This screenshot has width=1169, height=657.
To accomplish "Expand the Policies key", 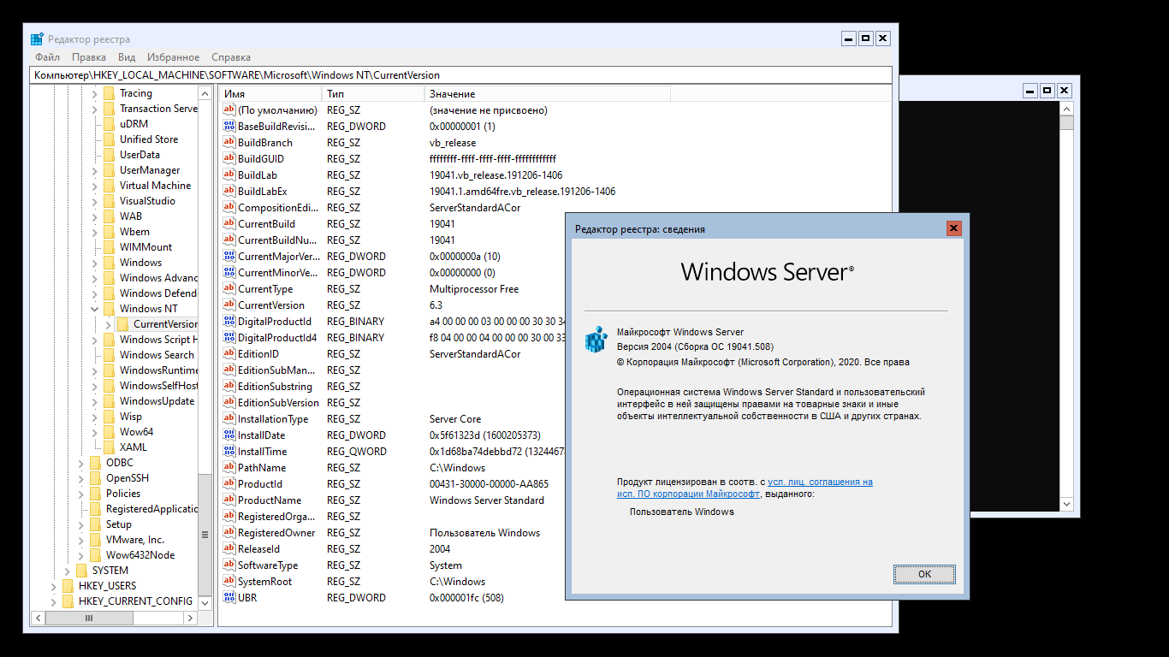I will pyautogui.click(x=81, y=494).
